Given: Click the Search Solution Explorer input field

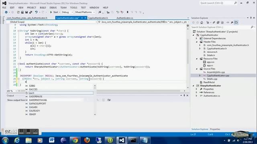Looking at the screenshot, I should [x=220, y=27].
